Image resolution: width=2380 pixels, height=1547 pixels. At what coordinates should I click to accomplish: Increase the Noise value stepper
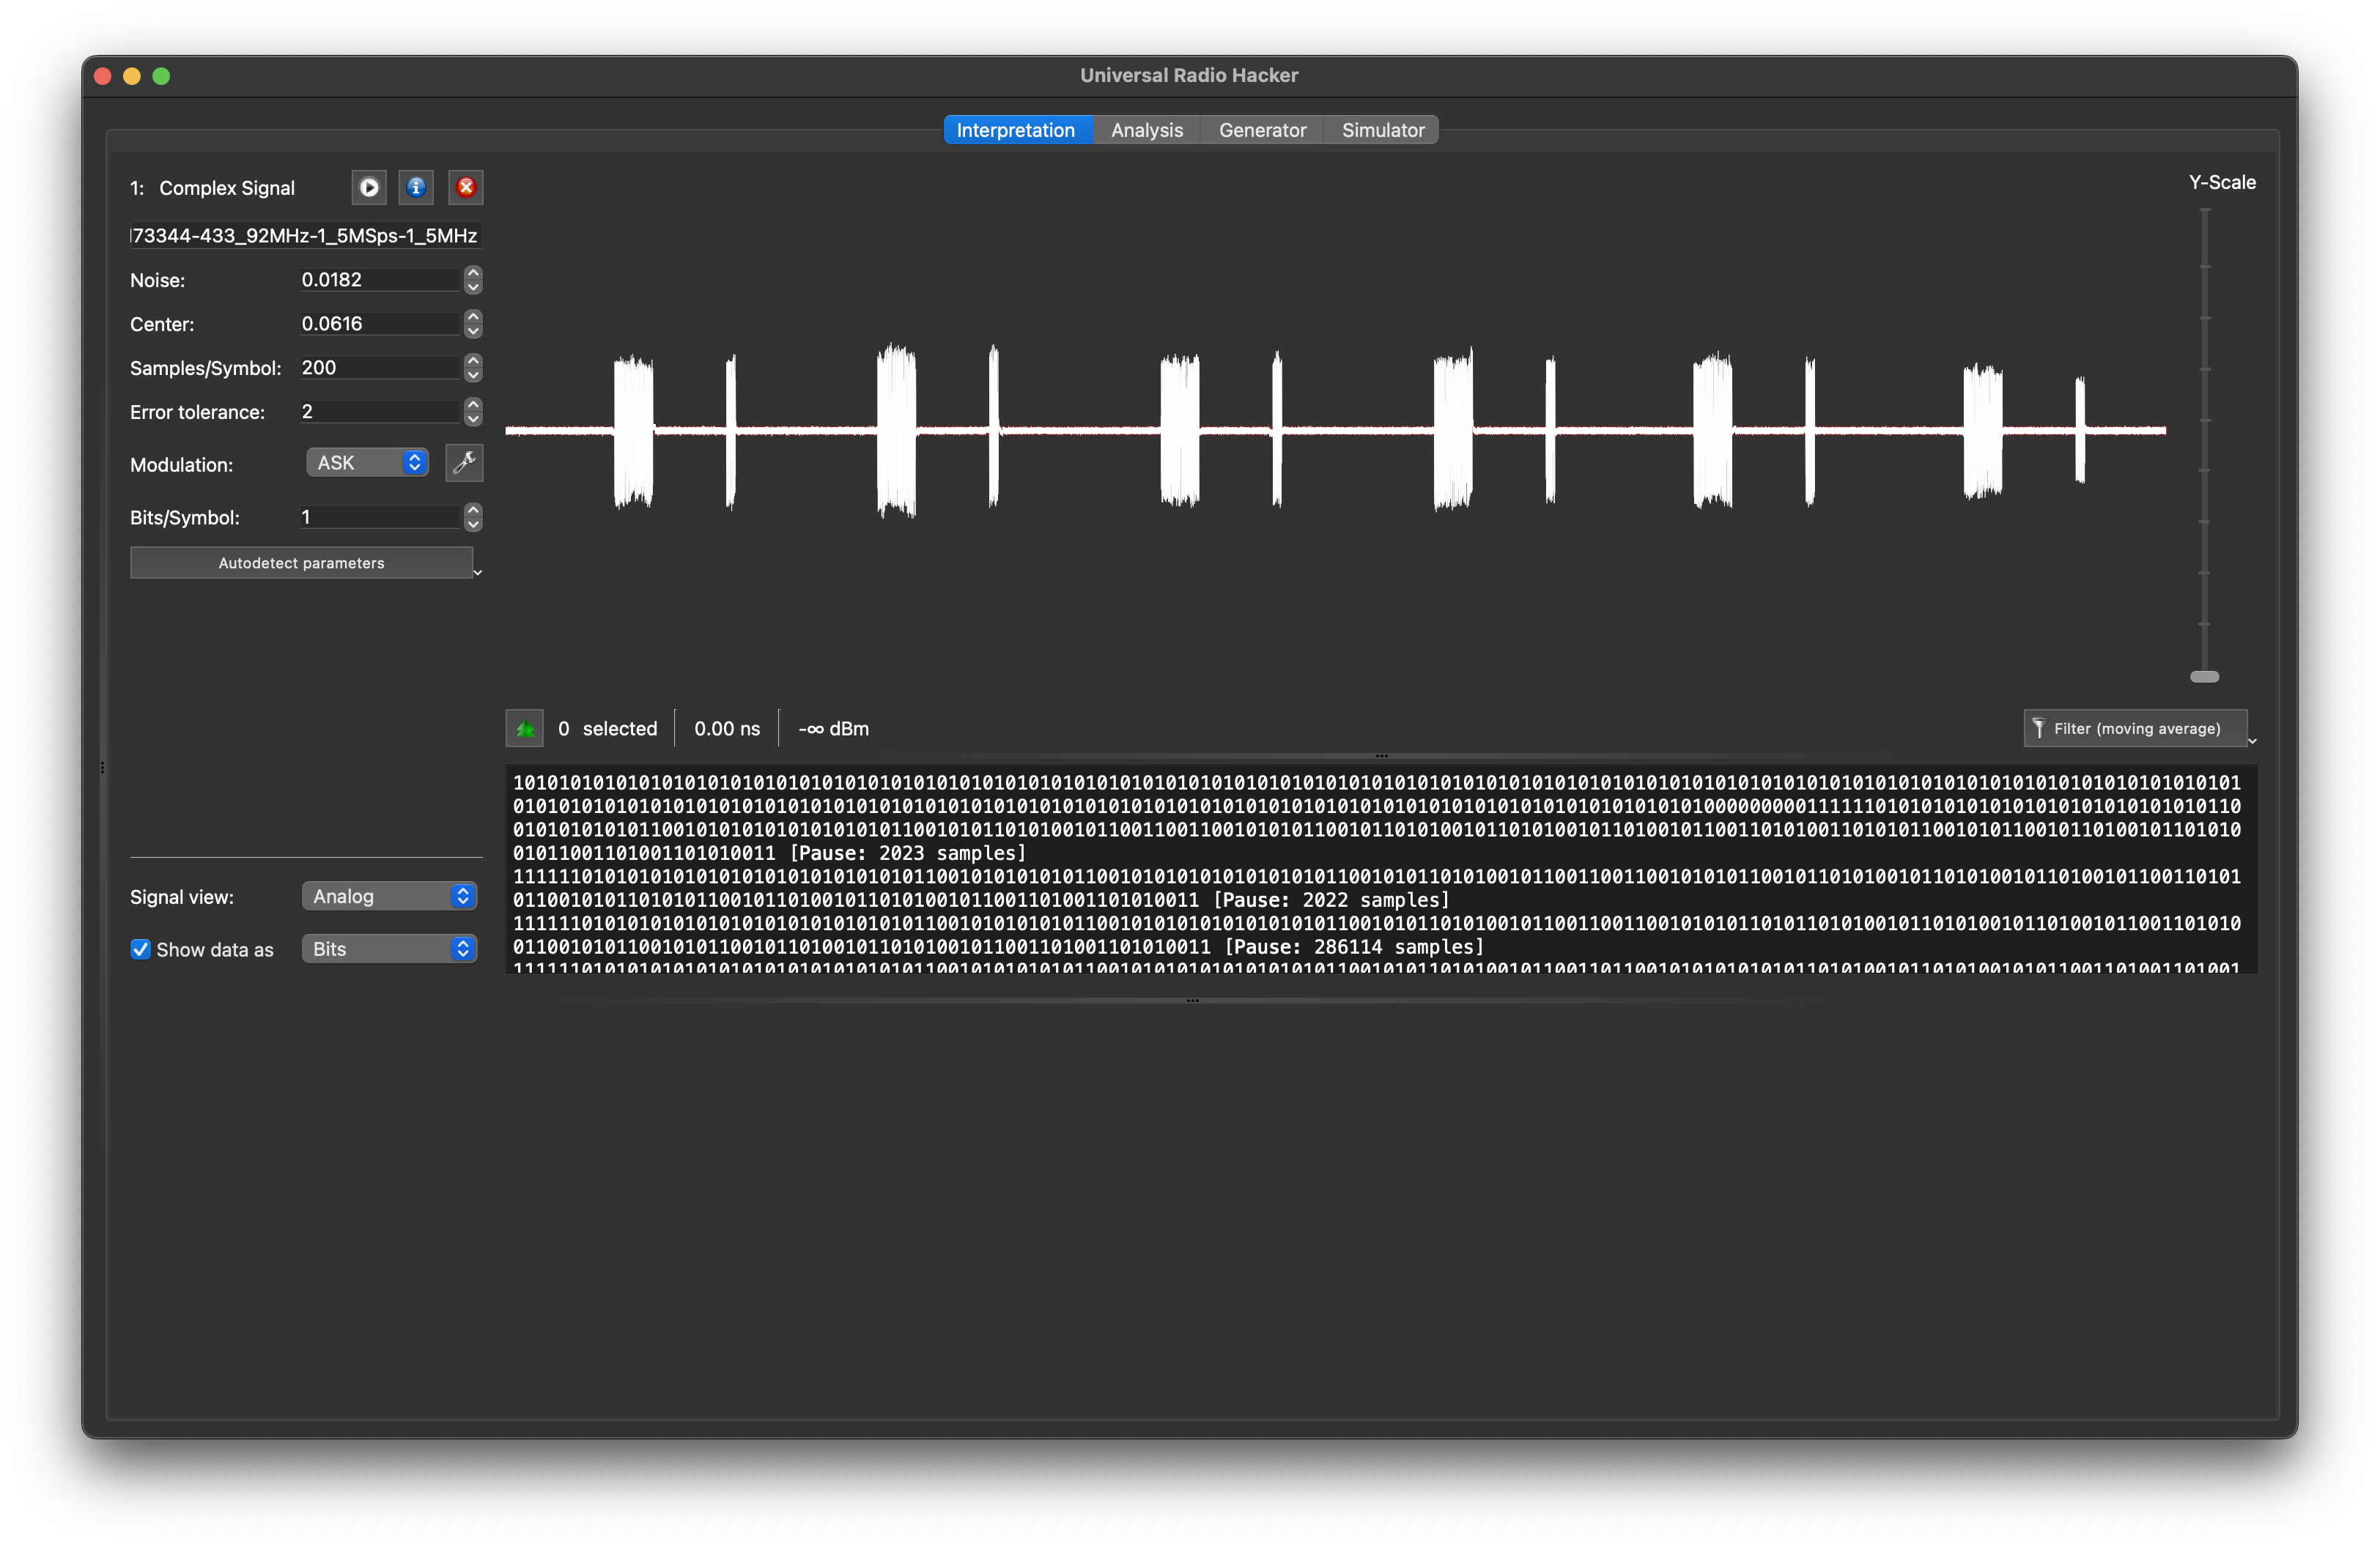click(473, 272)
